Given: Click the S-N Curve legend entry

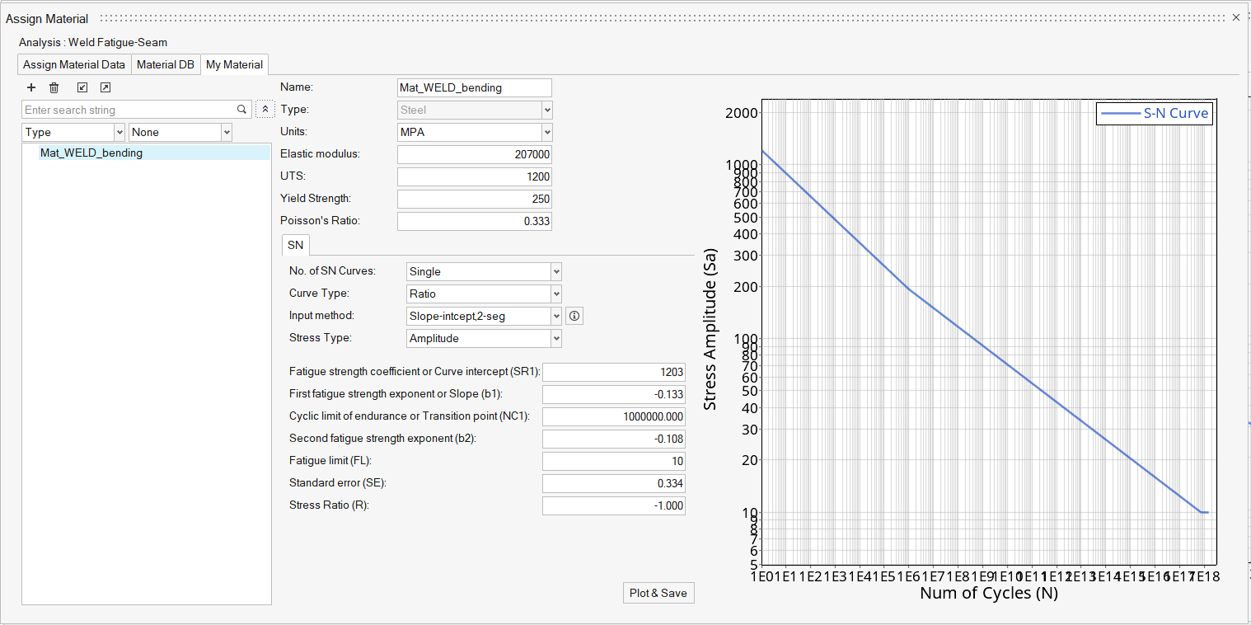Looking at the screenshot, I should pos(1154,114).
